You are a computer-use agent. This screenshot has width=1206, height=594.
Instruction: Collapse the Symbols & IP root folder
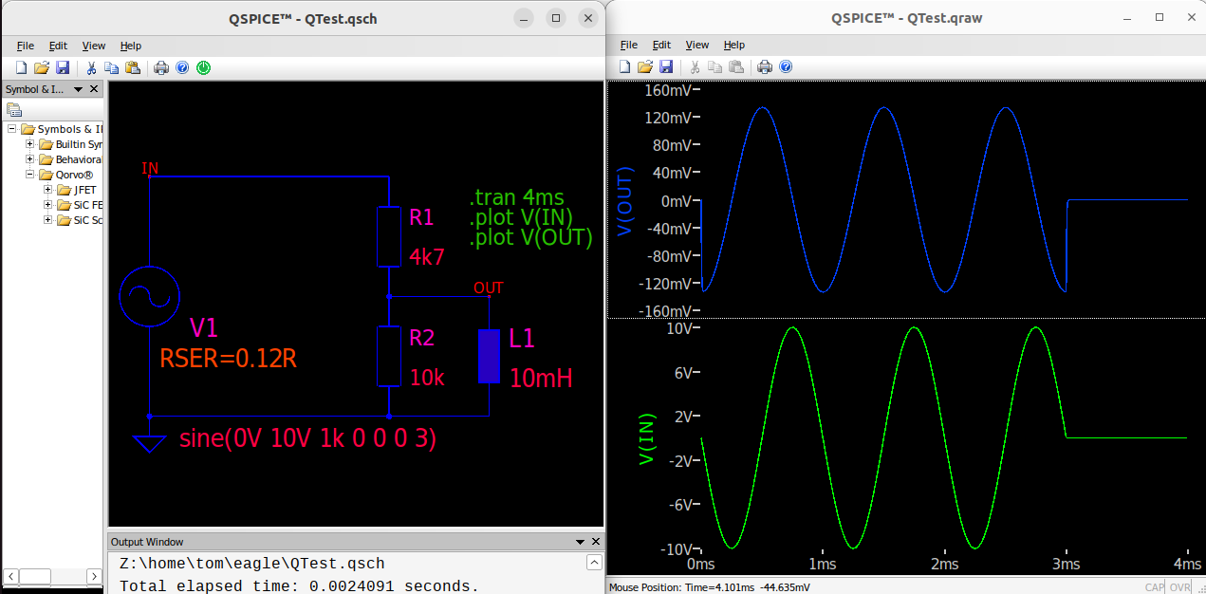[x=12, y=129]
